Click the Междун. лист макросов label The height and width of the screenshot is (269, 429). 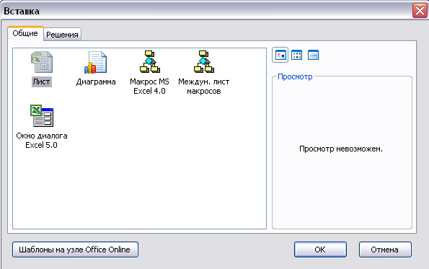coord(204,87)
